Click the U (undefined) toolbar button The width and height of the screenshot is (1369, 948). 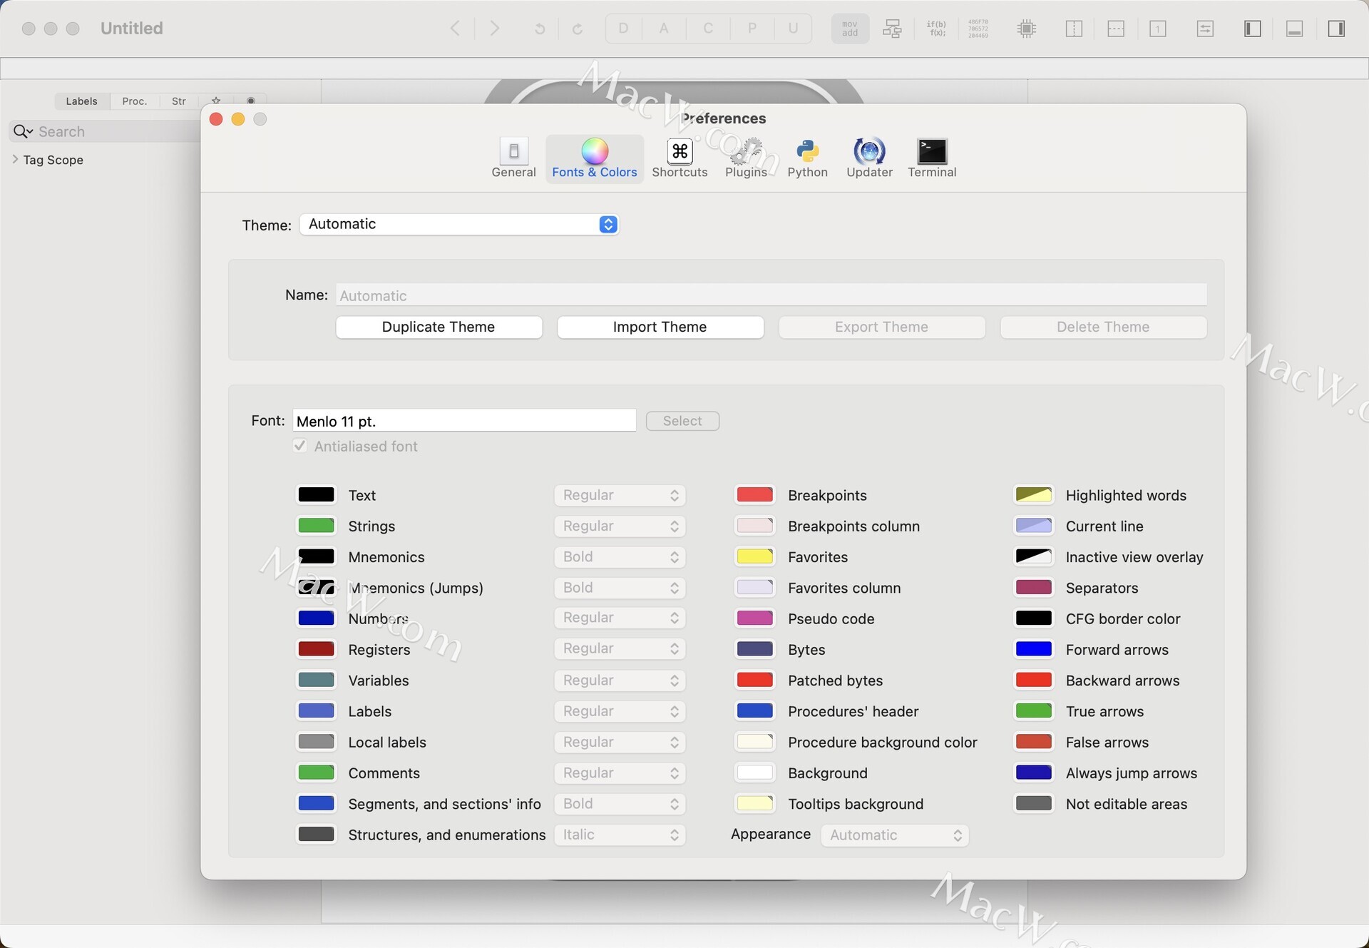[793, 29]
